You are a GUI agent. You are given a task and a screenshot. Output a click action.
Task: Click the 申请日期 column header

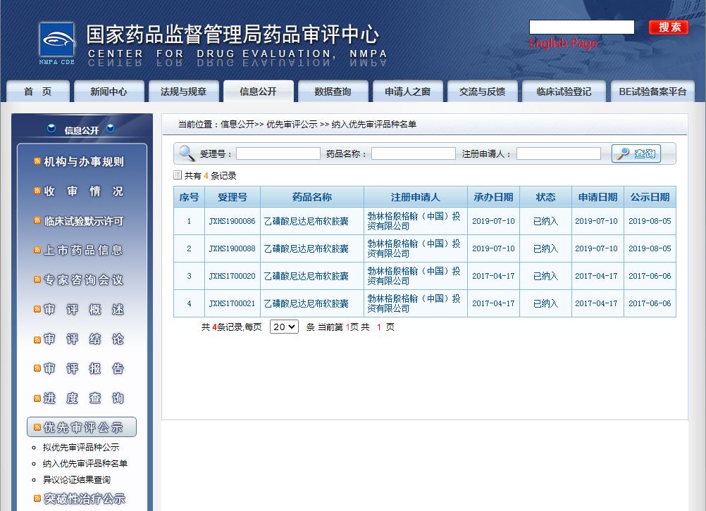click(x=597, y=196)
